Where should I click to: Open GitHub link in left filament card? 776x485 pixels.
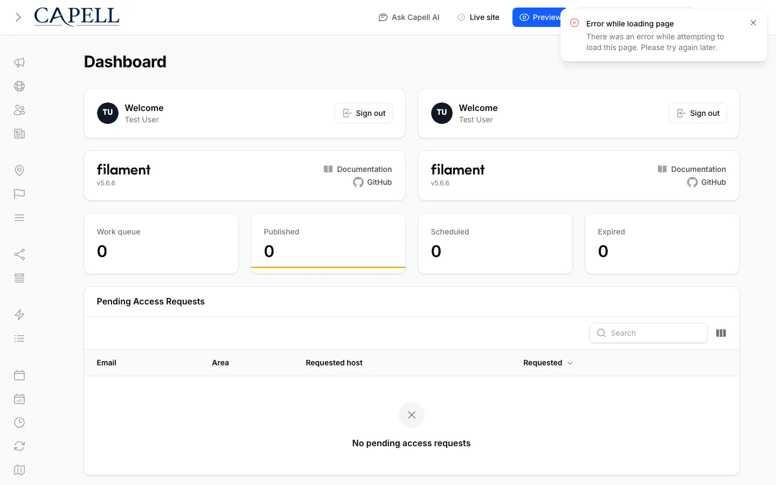tap(372, 182)
